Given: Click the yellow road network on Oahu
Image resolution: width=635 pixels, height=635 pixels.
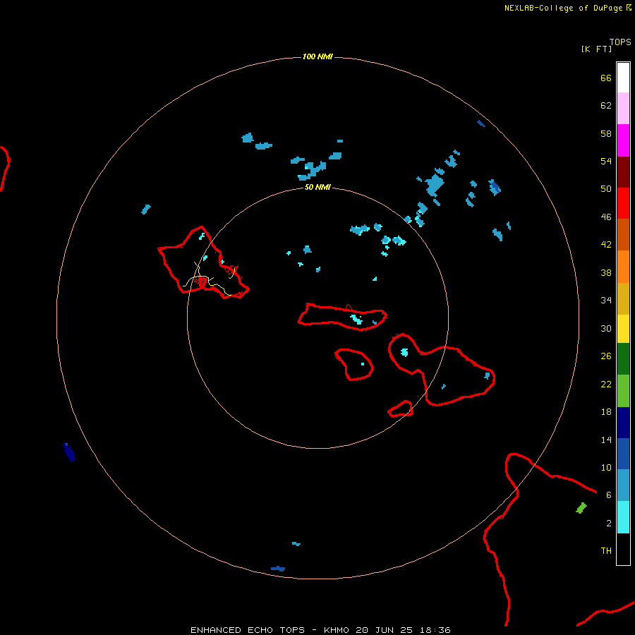Looking at the screenshot, I should point(210,279).
